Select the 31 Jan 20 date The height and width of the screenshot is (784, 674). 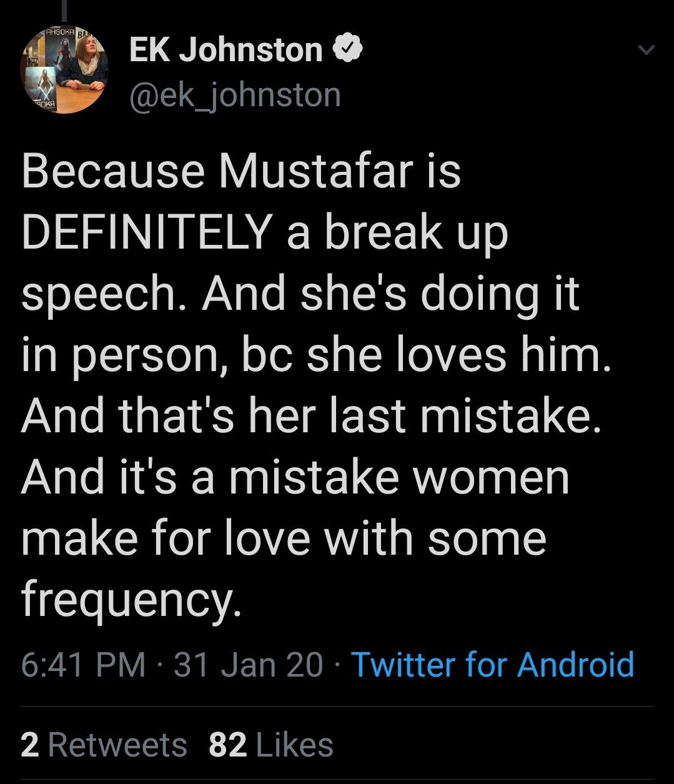click(249, 663)
